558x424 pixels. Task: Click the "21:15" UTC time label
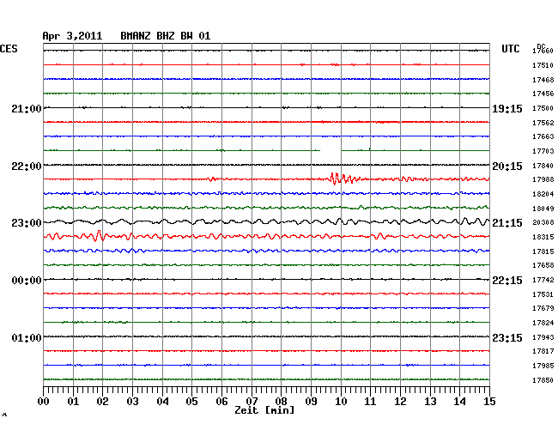coord(507,223)
